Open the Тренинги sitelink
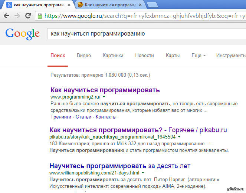246x193 pixels. pos(61,117)
